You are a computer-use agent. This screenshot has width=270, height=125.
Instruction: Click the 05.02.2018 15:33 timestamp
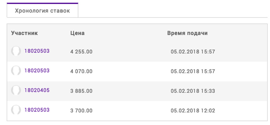tap(193, 91)
